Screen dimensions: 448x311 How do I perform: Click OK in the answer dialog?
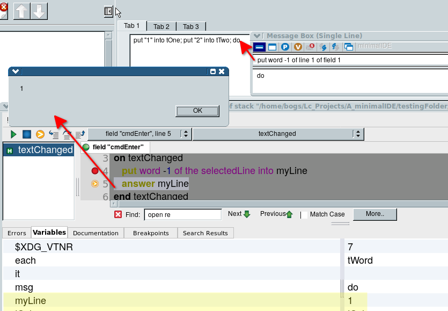pos(197,111)
